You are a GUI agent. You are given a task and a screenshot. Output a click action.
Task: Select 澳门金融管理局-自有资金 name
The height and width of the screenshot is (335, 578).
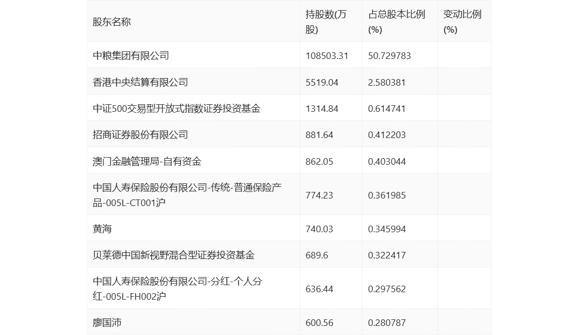[x=147, y=161]
